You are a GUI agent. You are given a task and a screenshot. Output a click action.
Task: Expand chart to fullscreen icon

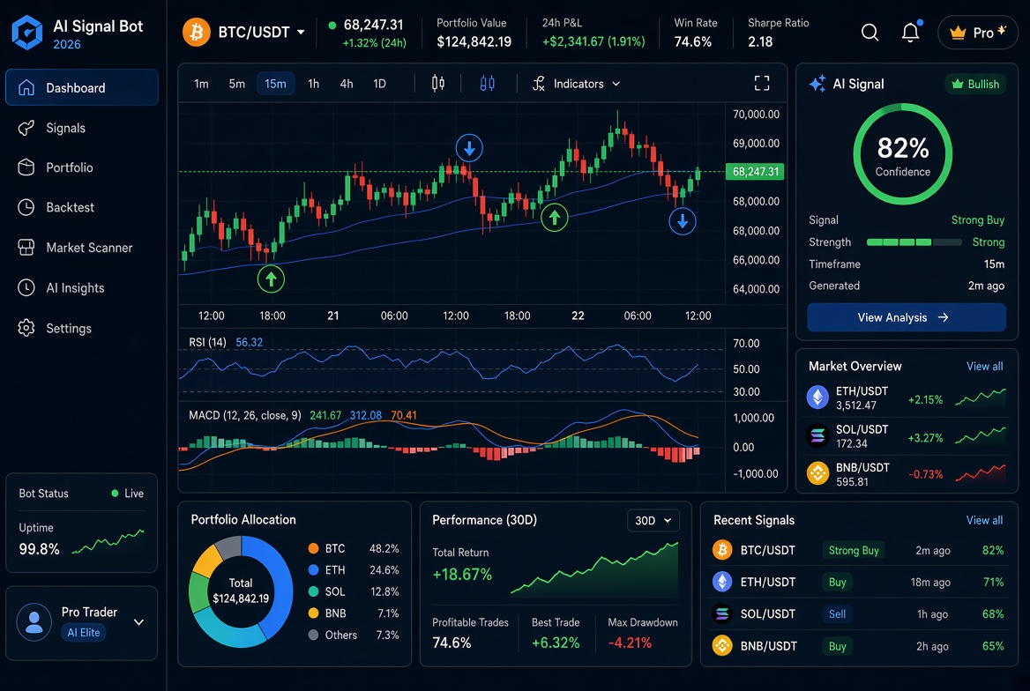tap(761, 84)
